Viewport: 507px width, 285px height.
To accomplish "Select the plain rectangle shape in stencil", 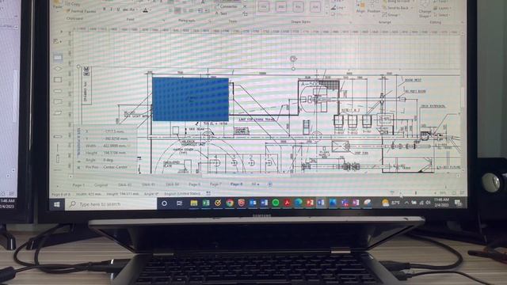I will [58, 79].
